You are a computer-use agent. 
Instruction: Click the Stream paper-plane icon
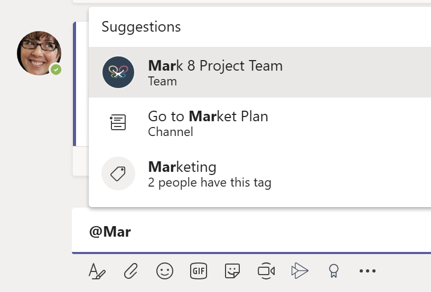point(299,271)
